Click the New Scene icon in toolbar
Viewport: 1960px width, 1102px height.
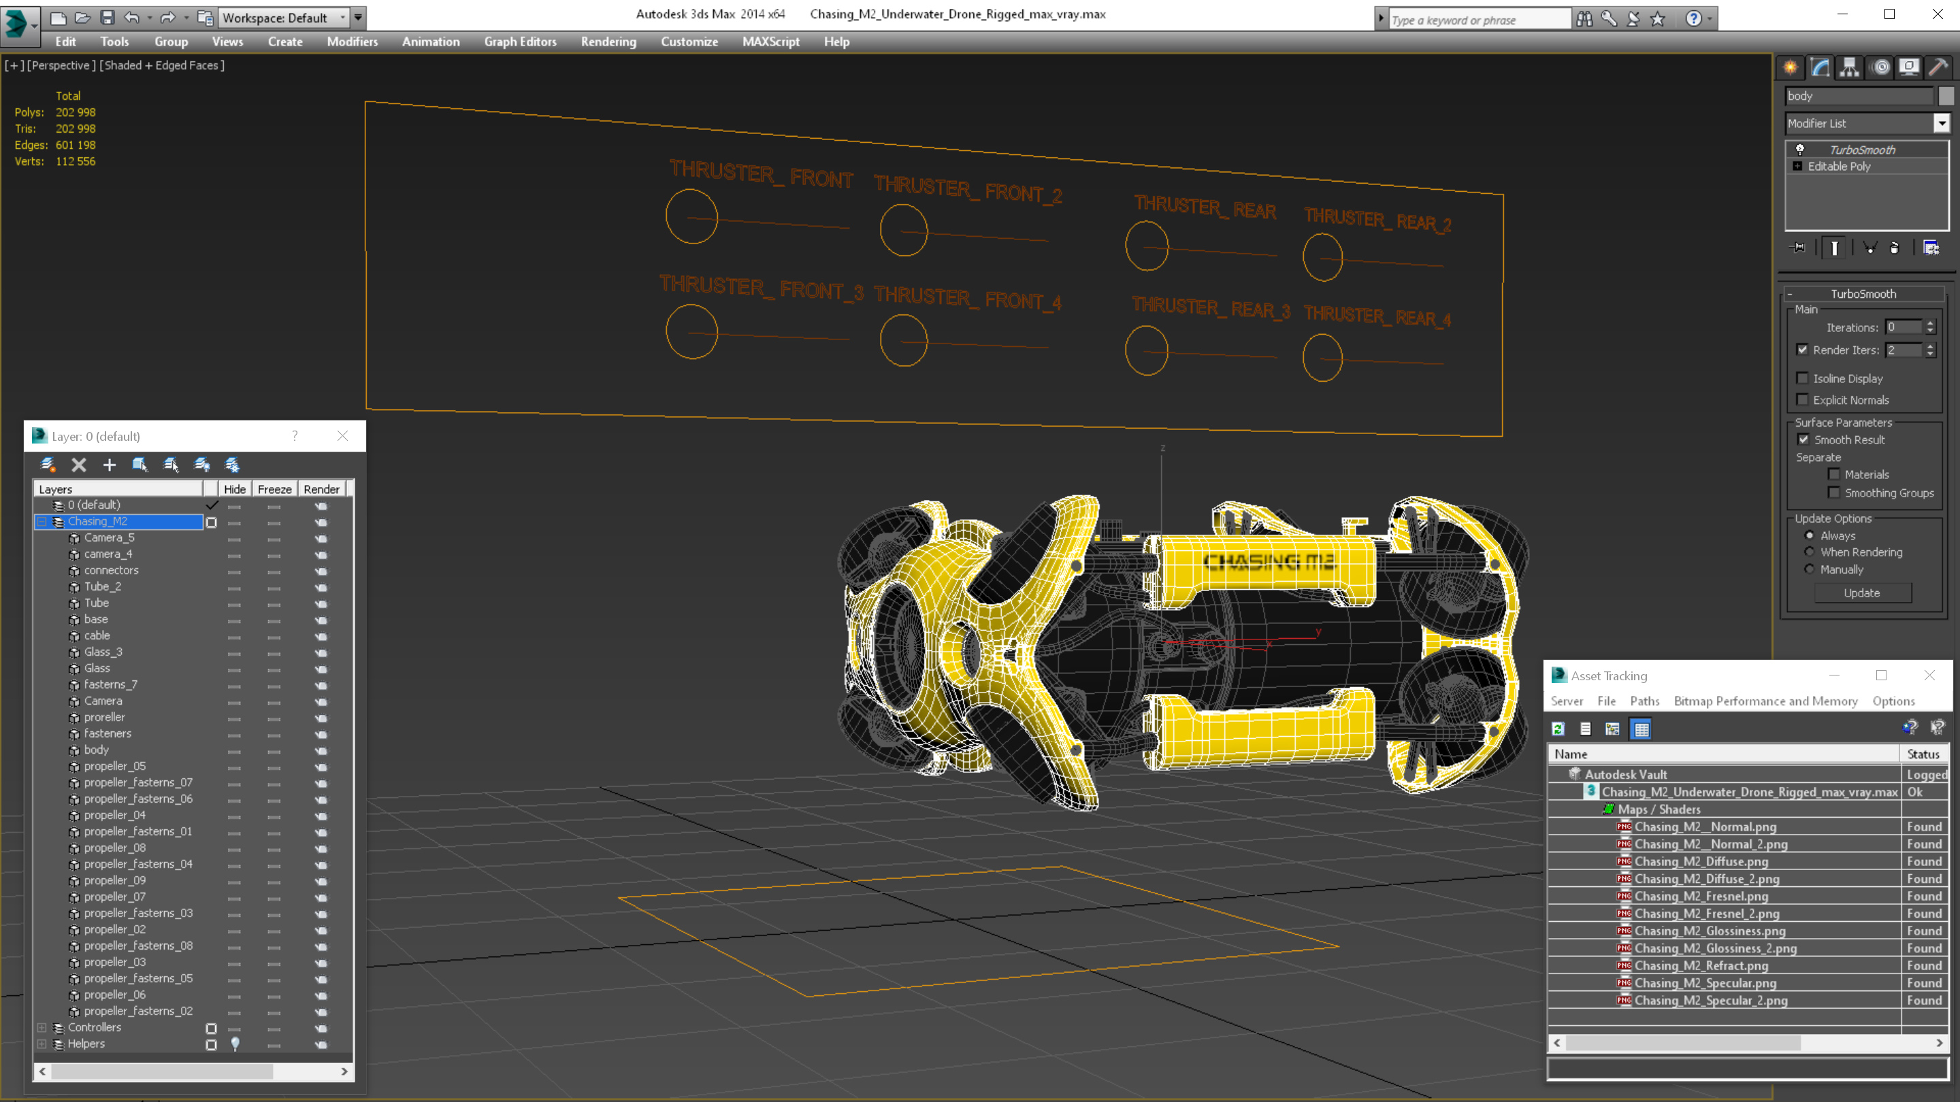[58, 18]
